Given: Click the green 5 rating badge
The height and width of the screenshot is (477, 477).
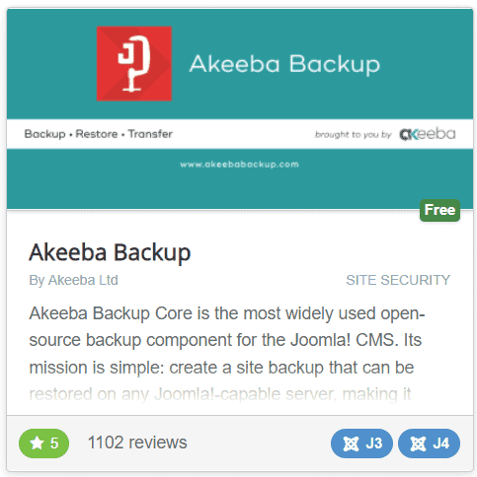Looking at the screenshot, I should click(43, 443).
